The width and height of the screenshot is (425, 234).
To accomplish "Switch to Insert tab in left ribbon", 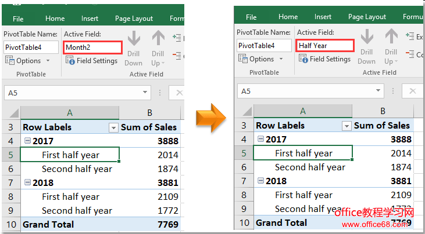I will pyautogui.click(x=90, y=19).
